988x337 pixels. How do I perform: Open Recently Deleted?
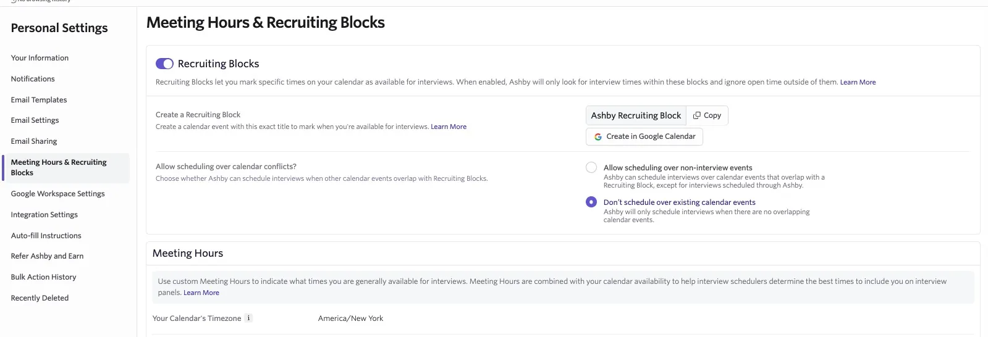click(40, 298)
